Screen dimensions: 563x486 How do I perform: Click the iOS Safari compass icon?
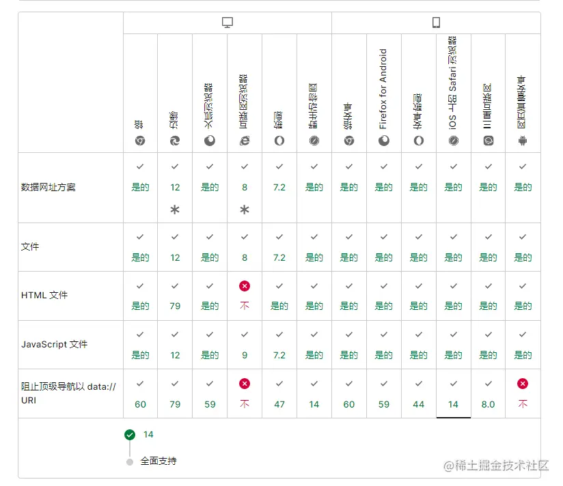(x=453, y=141)
